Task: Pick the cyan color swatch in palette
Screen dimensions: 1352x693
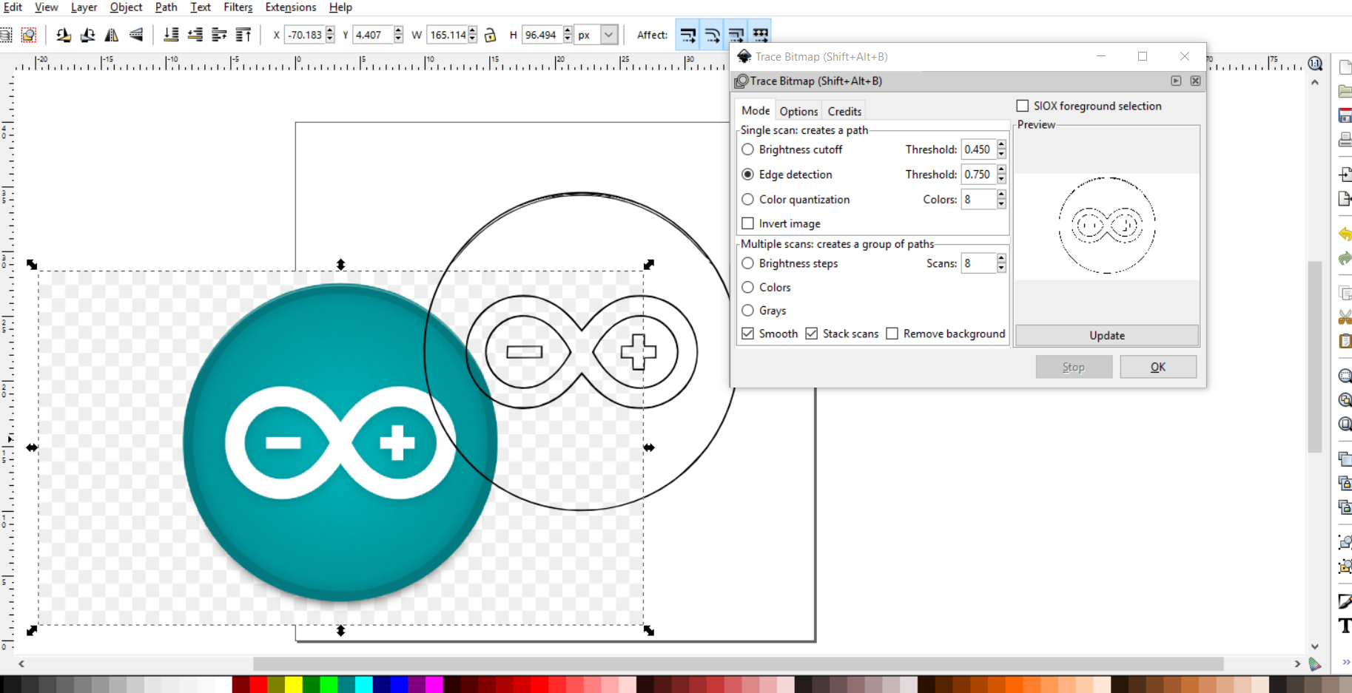Action: (363, 684)
